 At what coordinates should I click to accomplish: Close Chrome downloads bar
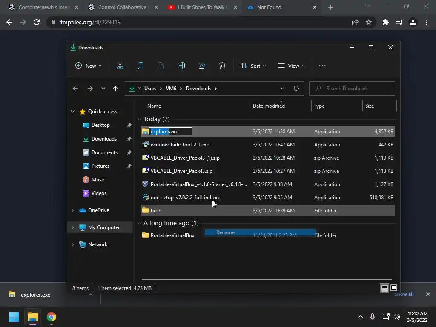tap(428, 294)
